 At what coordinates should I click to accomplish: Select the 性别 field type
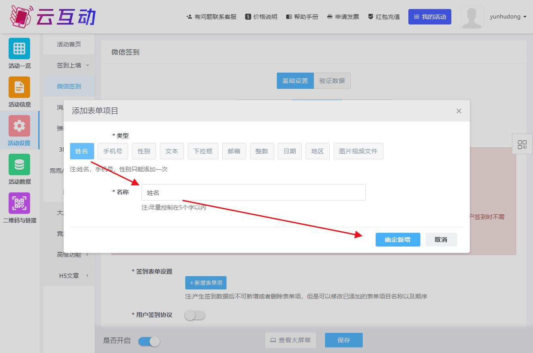(x=144, y=151)
